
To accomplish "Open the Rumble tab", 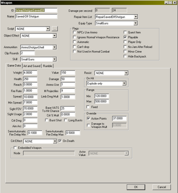I will click(x=47, y=66).
